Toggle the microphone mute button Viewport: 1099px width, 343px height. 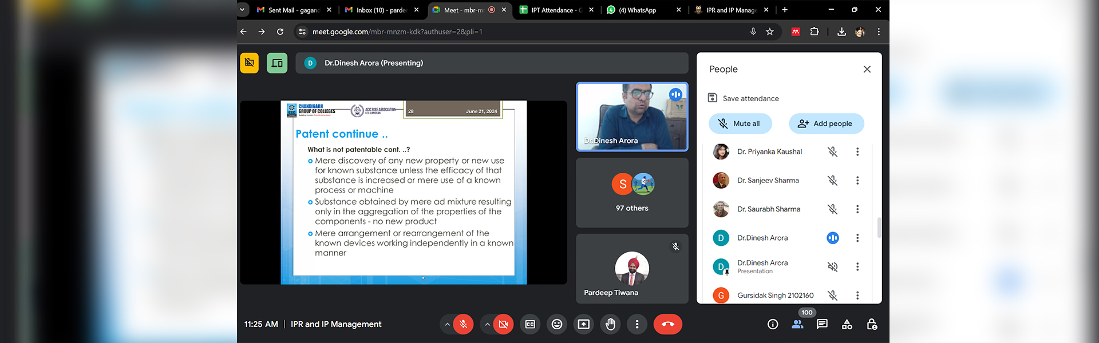point(463,324)
